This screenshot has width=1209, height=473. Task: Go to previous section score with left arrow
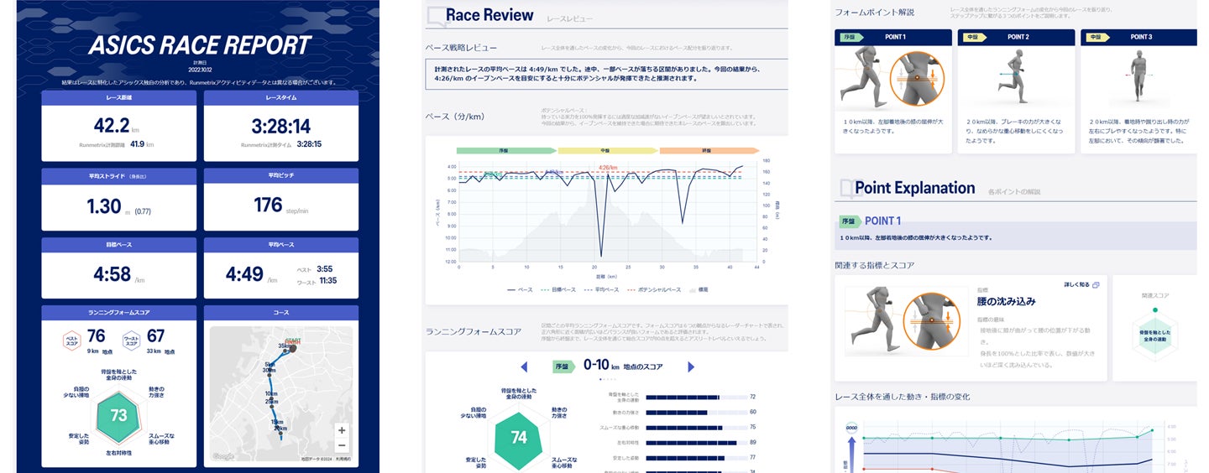[525, 366]
